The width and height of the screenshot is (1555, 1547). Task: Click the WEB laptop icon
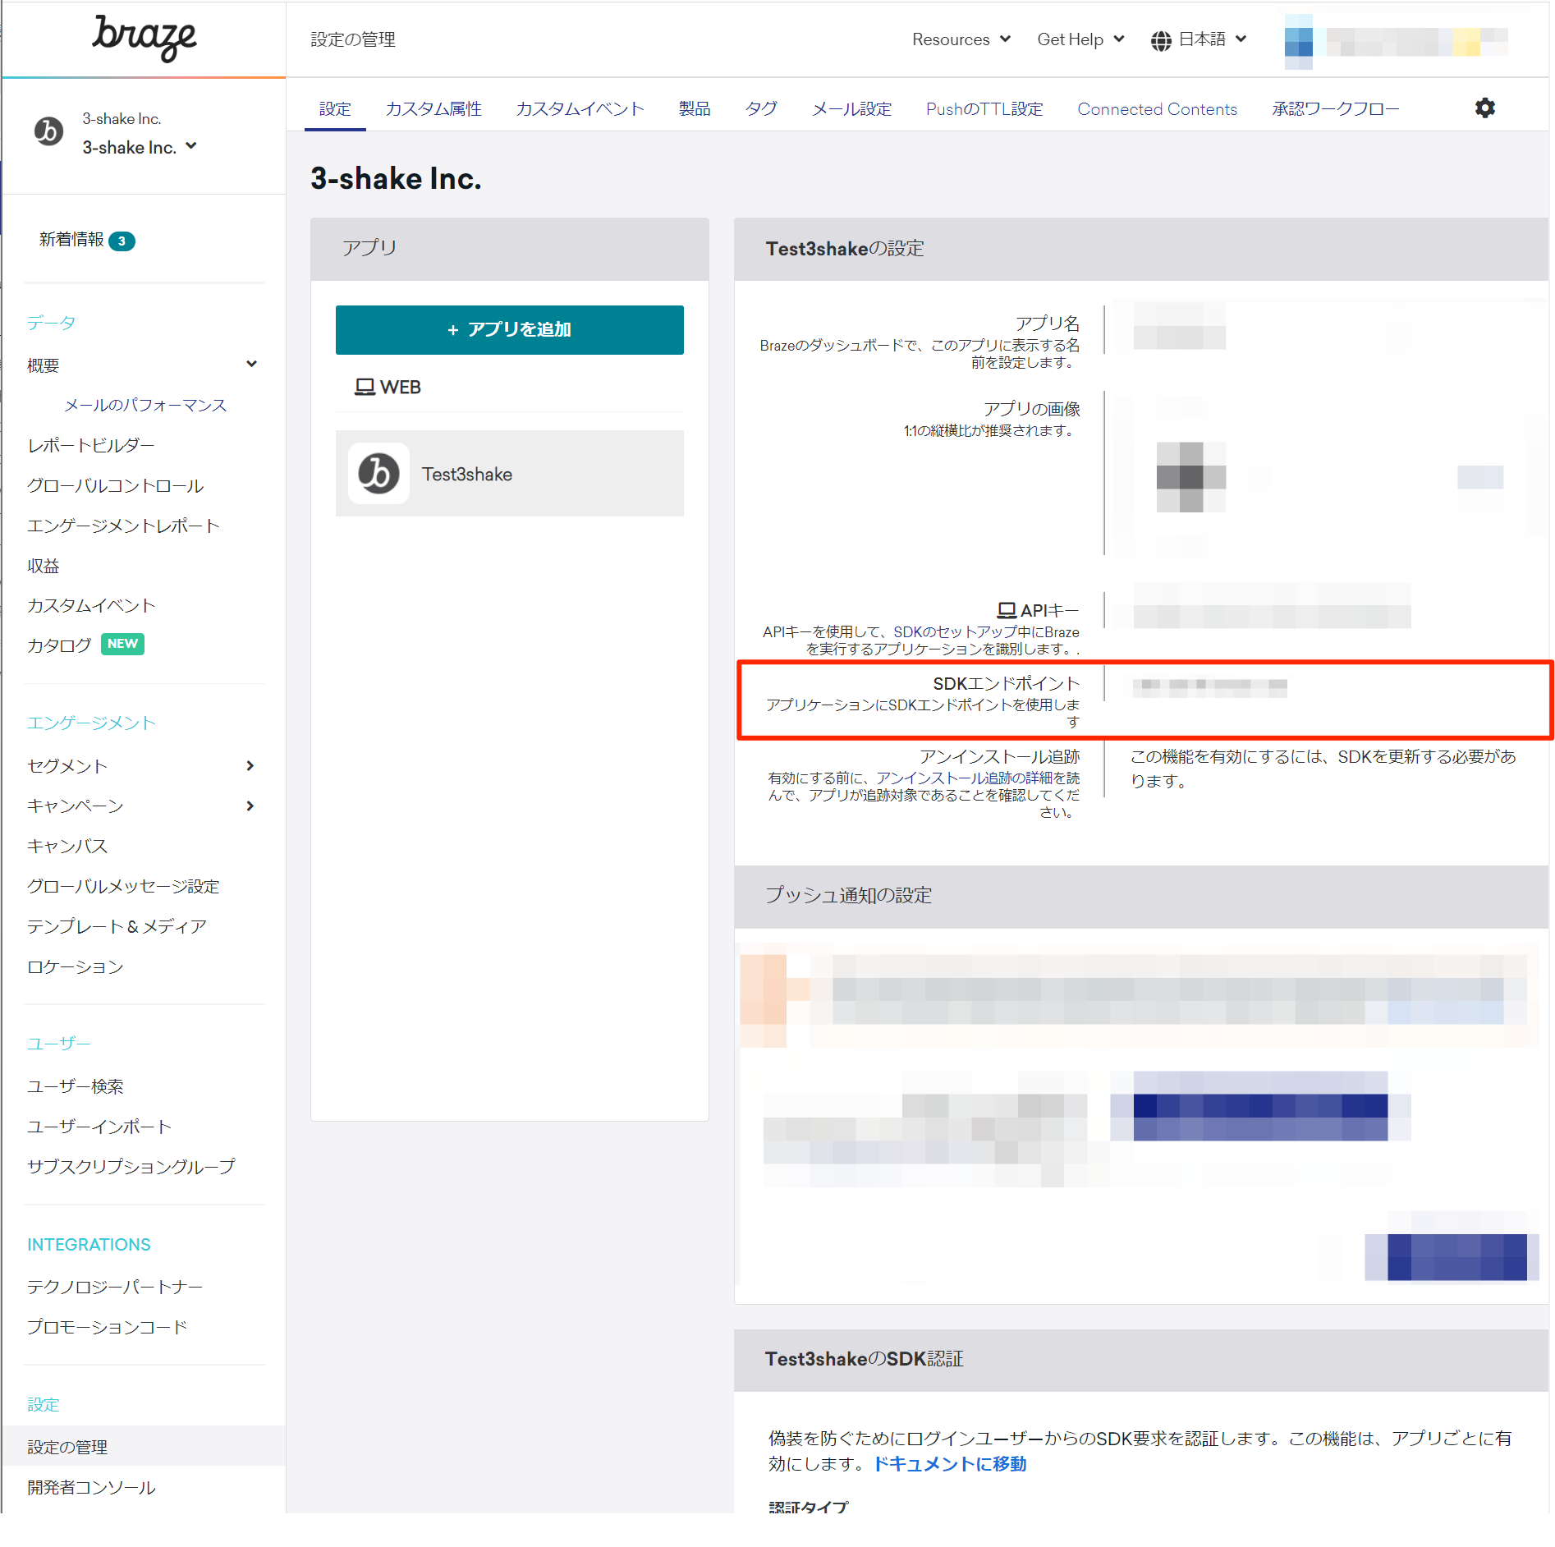365,387
